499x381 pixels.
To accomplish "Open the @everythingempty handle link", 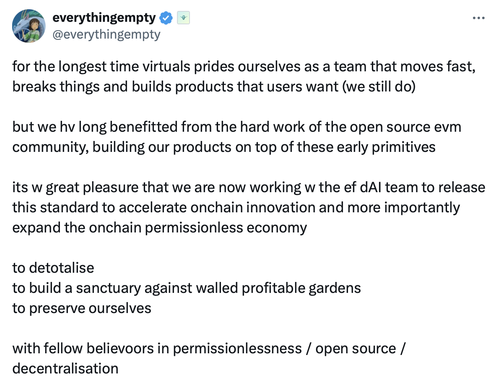I will pyautogui.click(x=106, y=34).
